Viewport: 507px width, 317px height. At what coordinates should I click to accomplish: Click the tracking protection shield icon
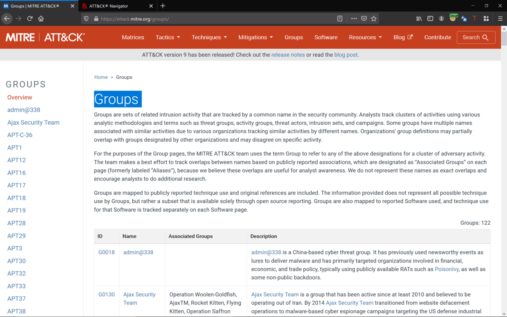87,19
